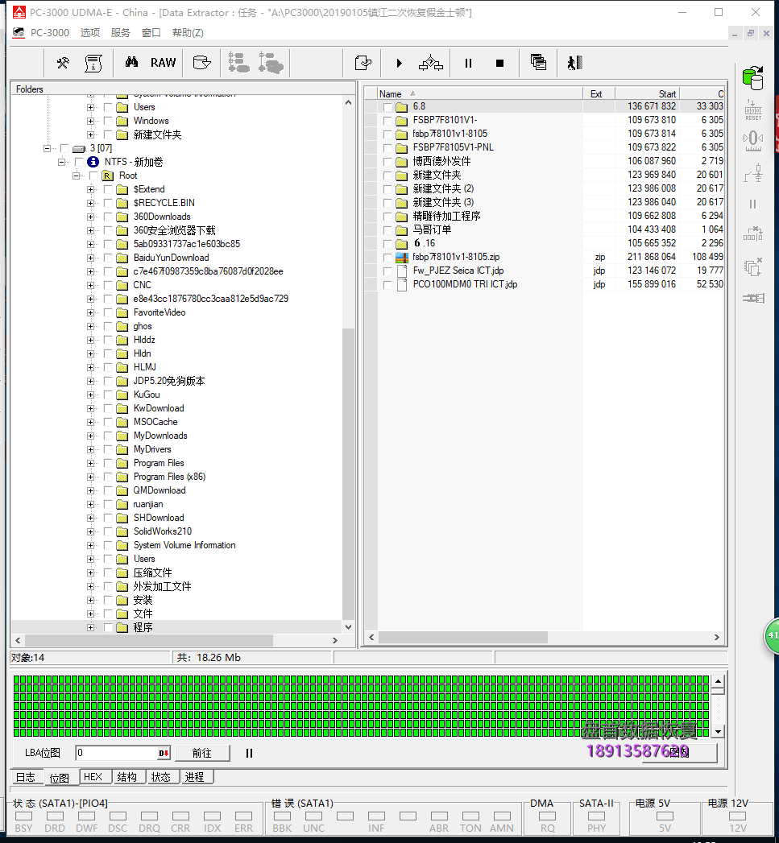Check the box for Root node
This screenshot has width=779, height=843.
[x=93, y=176]
